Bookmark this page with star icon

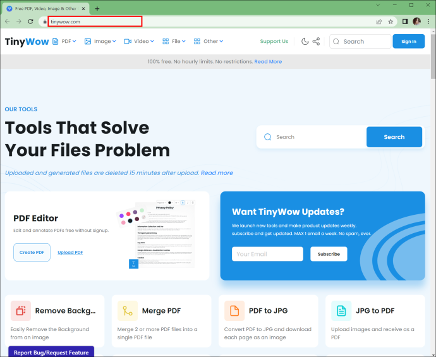pos(391,21)
